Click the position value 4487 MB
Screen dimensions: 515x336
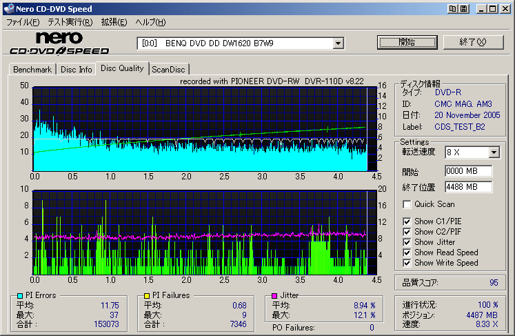coord(482,315)
